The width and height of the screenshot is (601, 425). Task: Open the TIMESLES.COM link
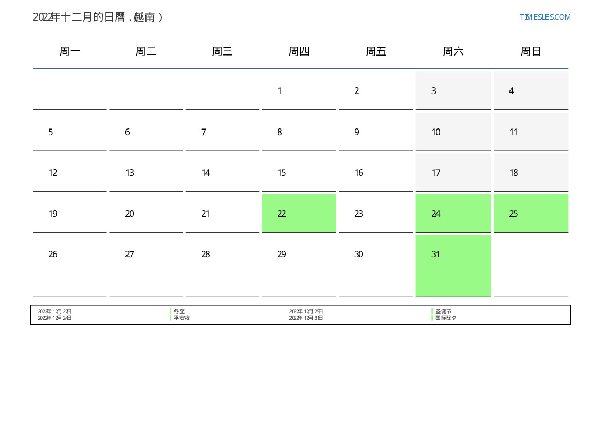[544, 17]
